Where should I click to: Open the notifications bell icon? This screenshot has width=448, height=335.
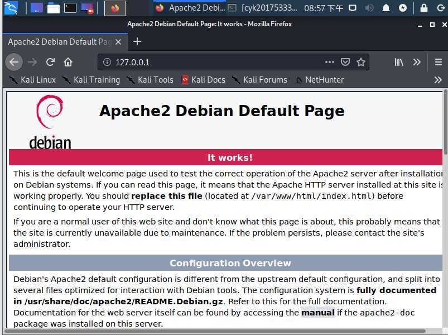386,8
